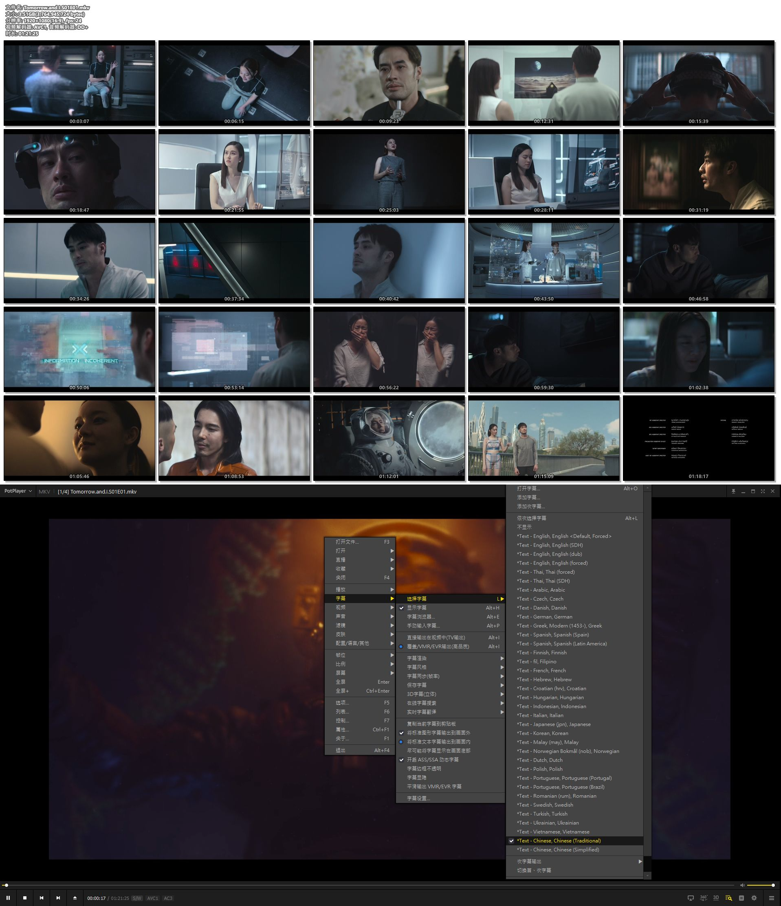Toggle 将标准图形字幕输出到画面外 option

[x=451, y=733]
